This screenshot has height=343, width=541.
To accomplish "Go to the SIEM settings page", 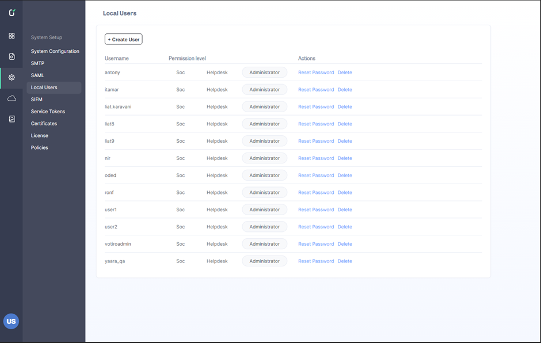I will [37, 100].
